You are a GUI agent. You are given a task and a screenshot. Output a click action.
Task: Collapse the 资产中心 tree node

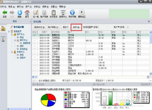tap(12, 35)
